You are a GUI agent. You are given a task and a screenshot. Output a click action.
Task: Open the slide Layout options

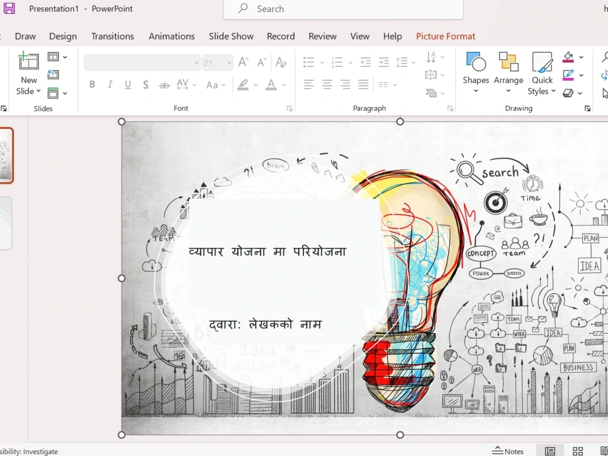click(57, 57)
